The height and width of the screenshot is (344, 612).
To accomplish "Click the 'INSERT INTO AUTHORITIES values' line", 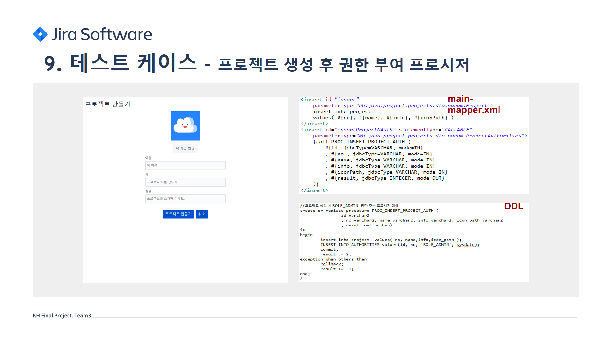I will click(400, 245).
